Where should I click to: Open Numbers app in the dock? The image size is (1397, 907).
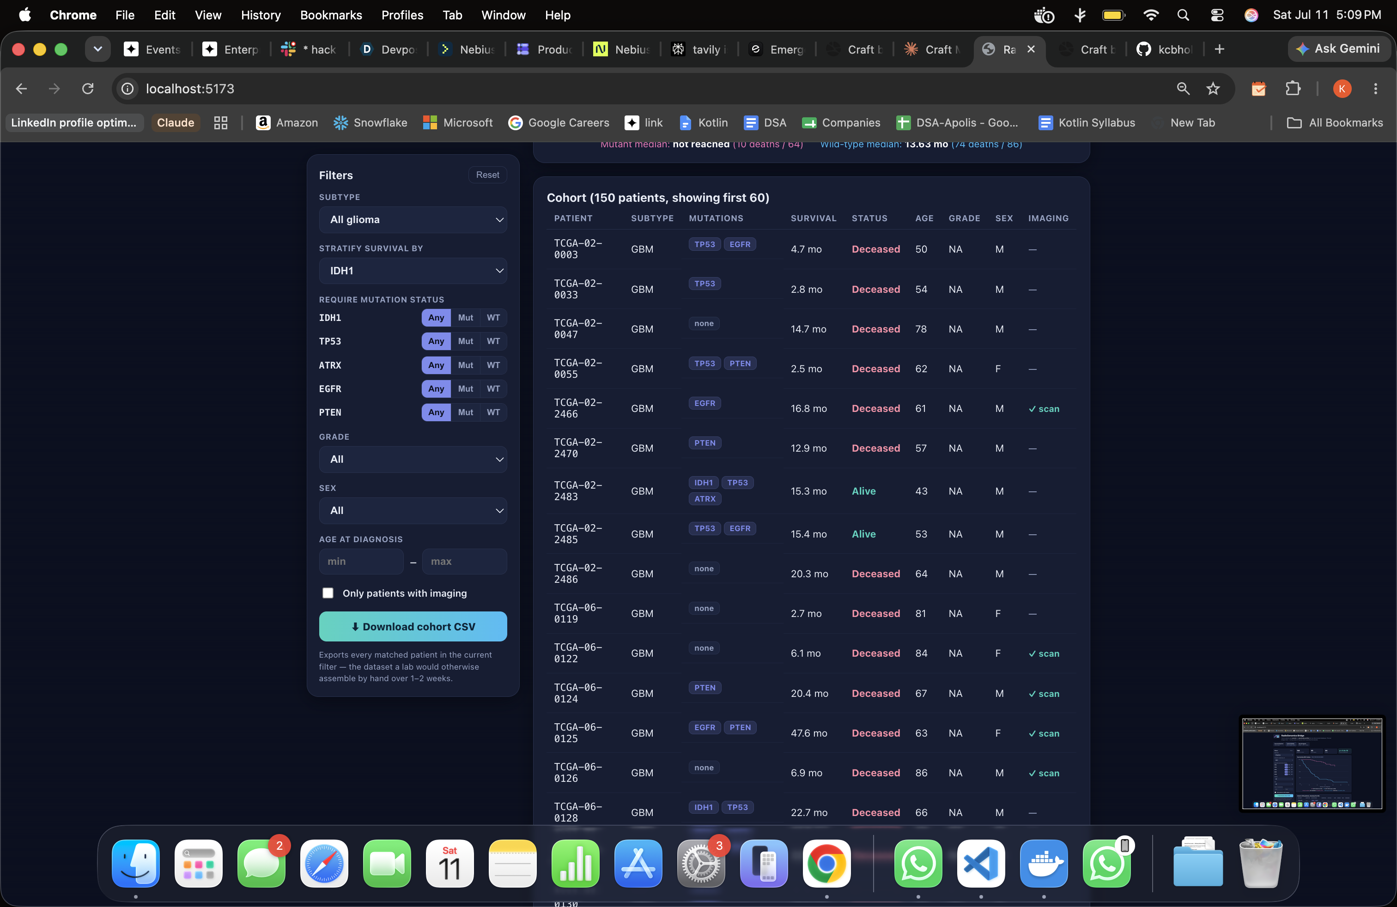pos(575,863)
